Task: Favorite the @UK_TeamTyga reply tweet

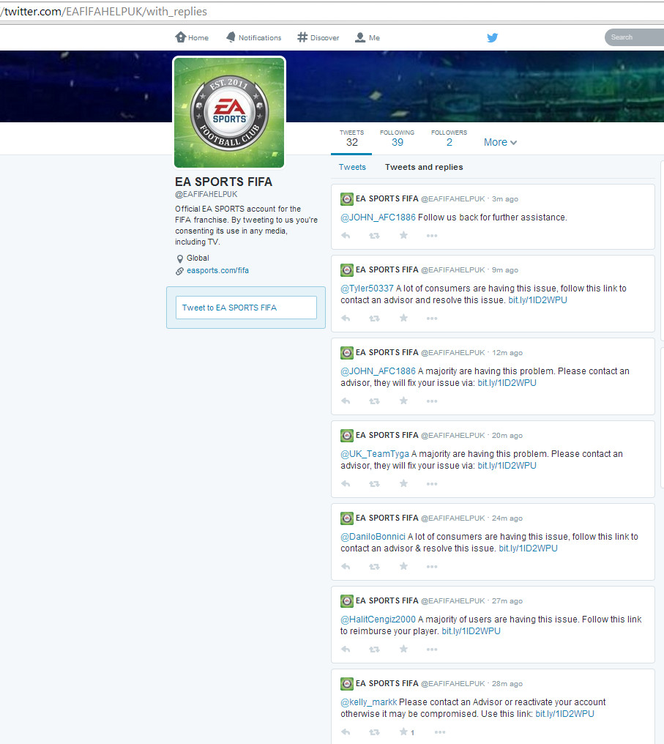Action: 403,484
